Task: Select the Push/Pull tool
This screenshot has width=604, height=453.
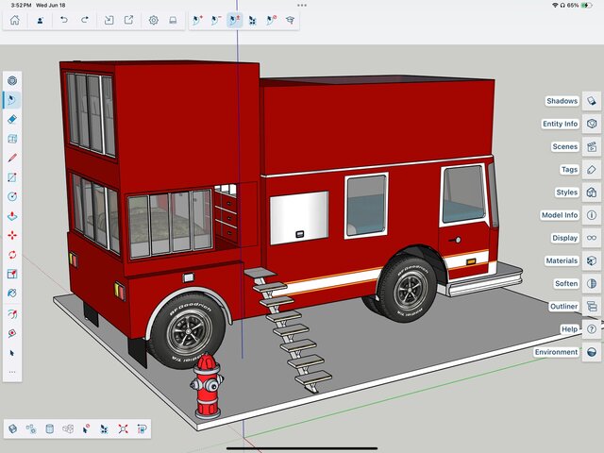Action: click(12, 216)
